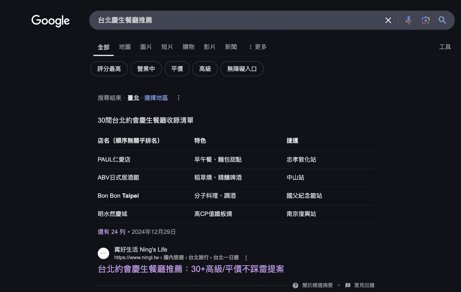Viewport: 461px width, 292px height.
Task: Open 工具 search tools
Action: (445, 47)
